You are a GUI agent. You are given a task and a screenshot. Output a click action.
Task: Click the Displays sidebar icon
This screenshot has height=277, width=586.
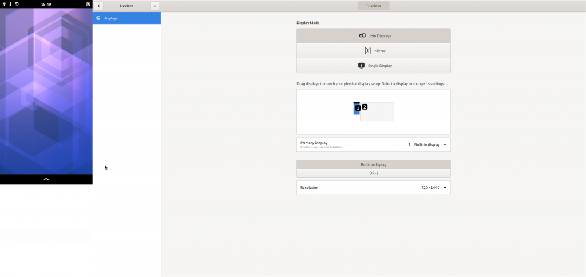(x=98, y=18)
